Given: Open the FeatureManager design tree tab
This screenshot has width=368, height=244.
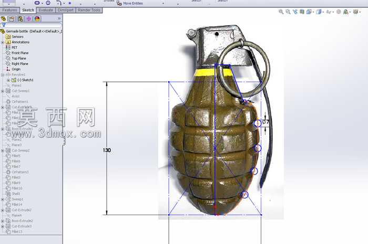Looking at the screenshot, I should (x=3, y=19).
